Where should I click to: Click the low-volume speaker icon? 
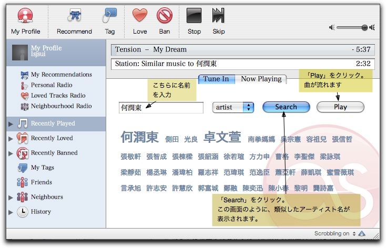click(x=332, y=27)
